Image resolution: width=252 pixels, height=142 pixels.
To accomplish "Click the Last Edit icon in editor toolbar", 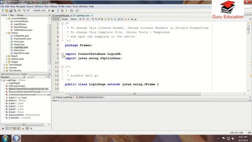I will click(x=80, y=19).
